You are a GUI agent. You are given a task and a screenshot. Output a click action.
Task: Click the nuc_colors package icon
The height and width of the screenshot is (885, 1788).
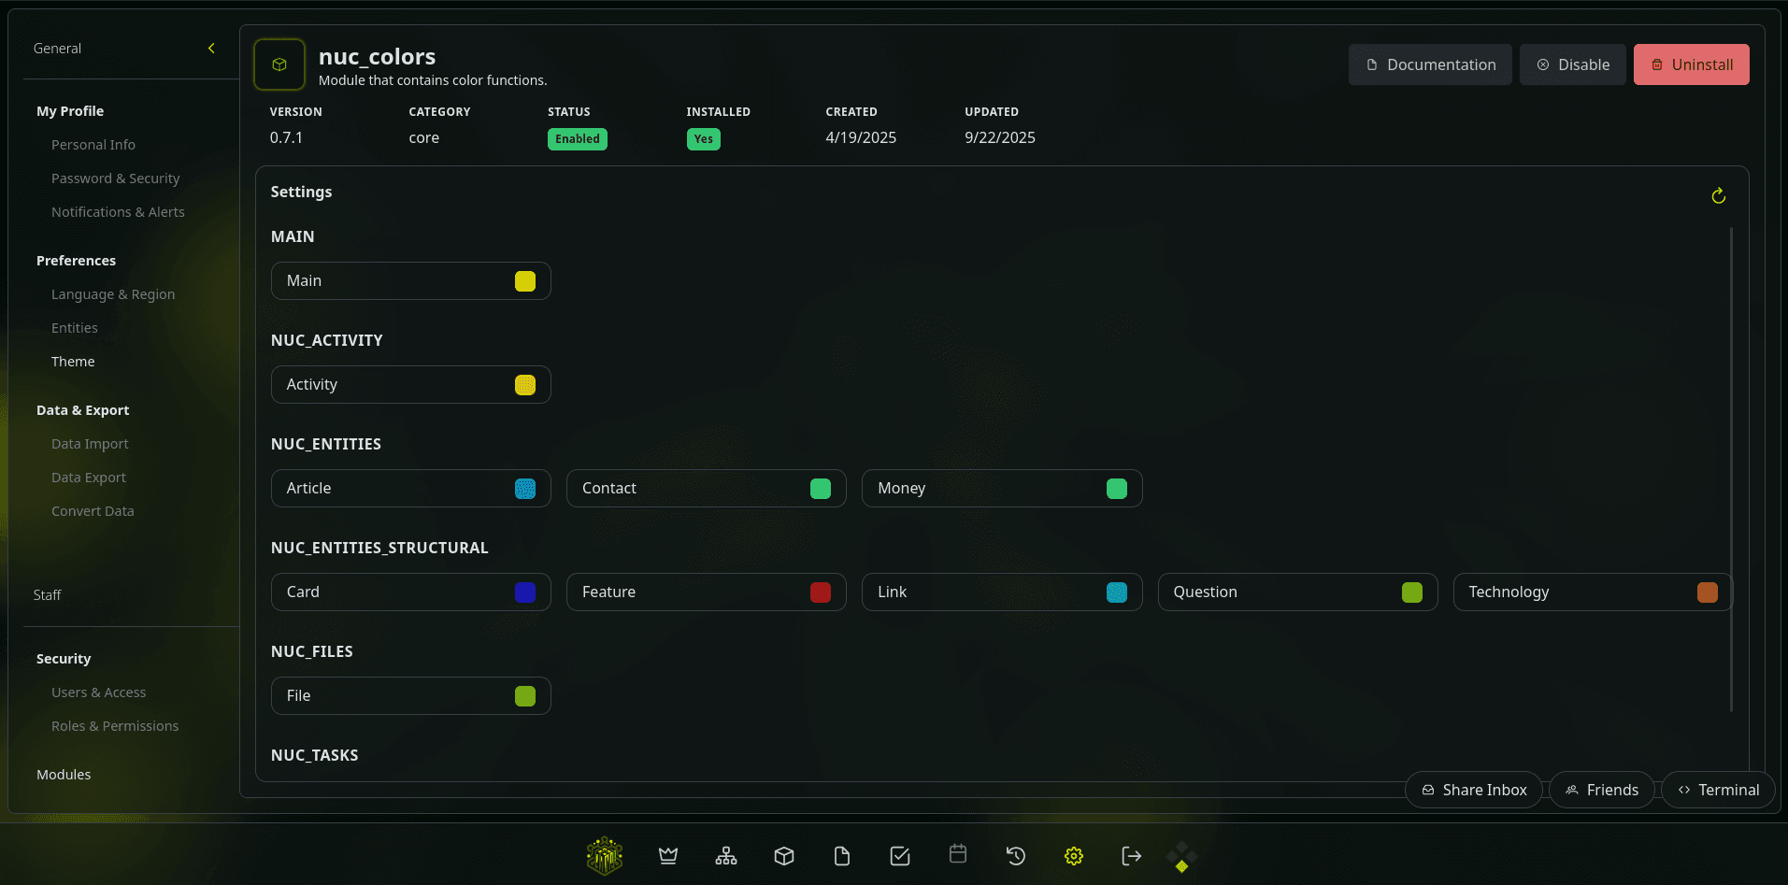pos(279,64)
